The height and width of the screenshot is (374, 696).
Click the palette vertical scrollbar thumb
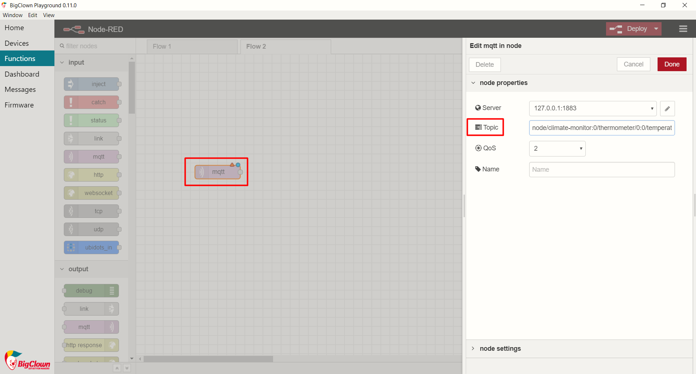coord(132,88)
